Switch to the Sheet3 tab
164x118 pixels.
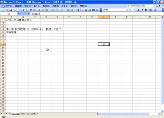33,114
